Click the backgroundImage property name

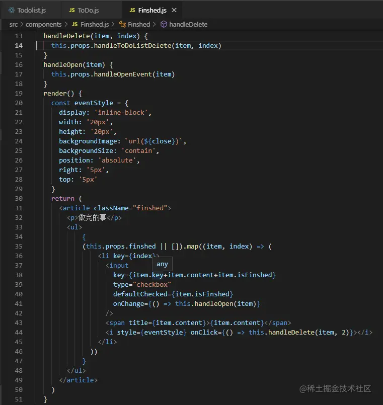tap(88, 141)
